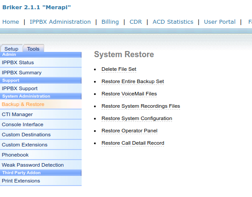
Task: Click the Third Party Addon section header
Action: [41, 173]
